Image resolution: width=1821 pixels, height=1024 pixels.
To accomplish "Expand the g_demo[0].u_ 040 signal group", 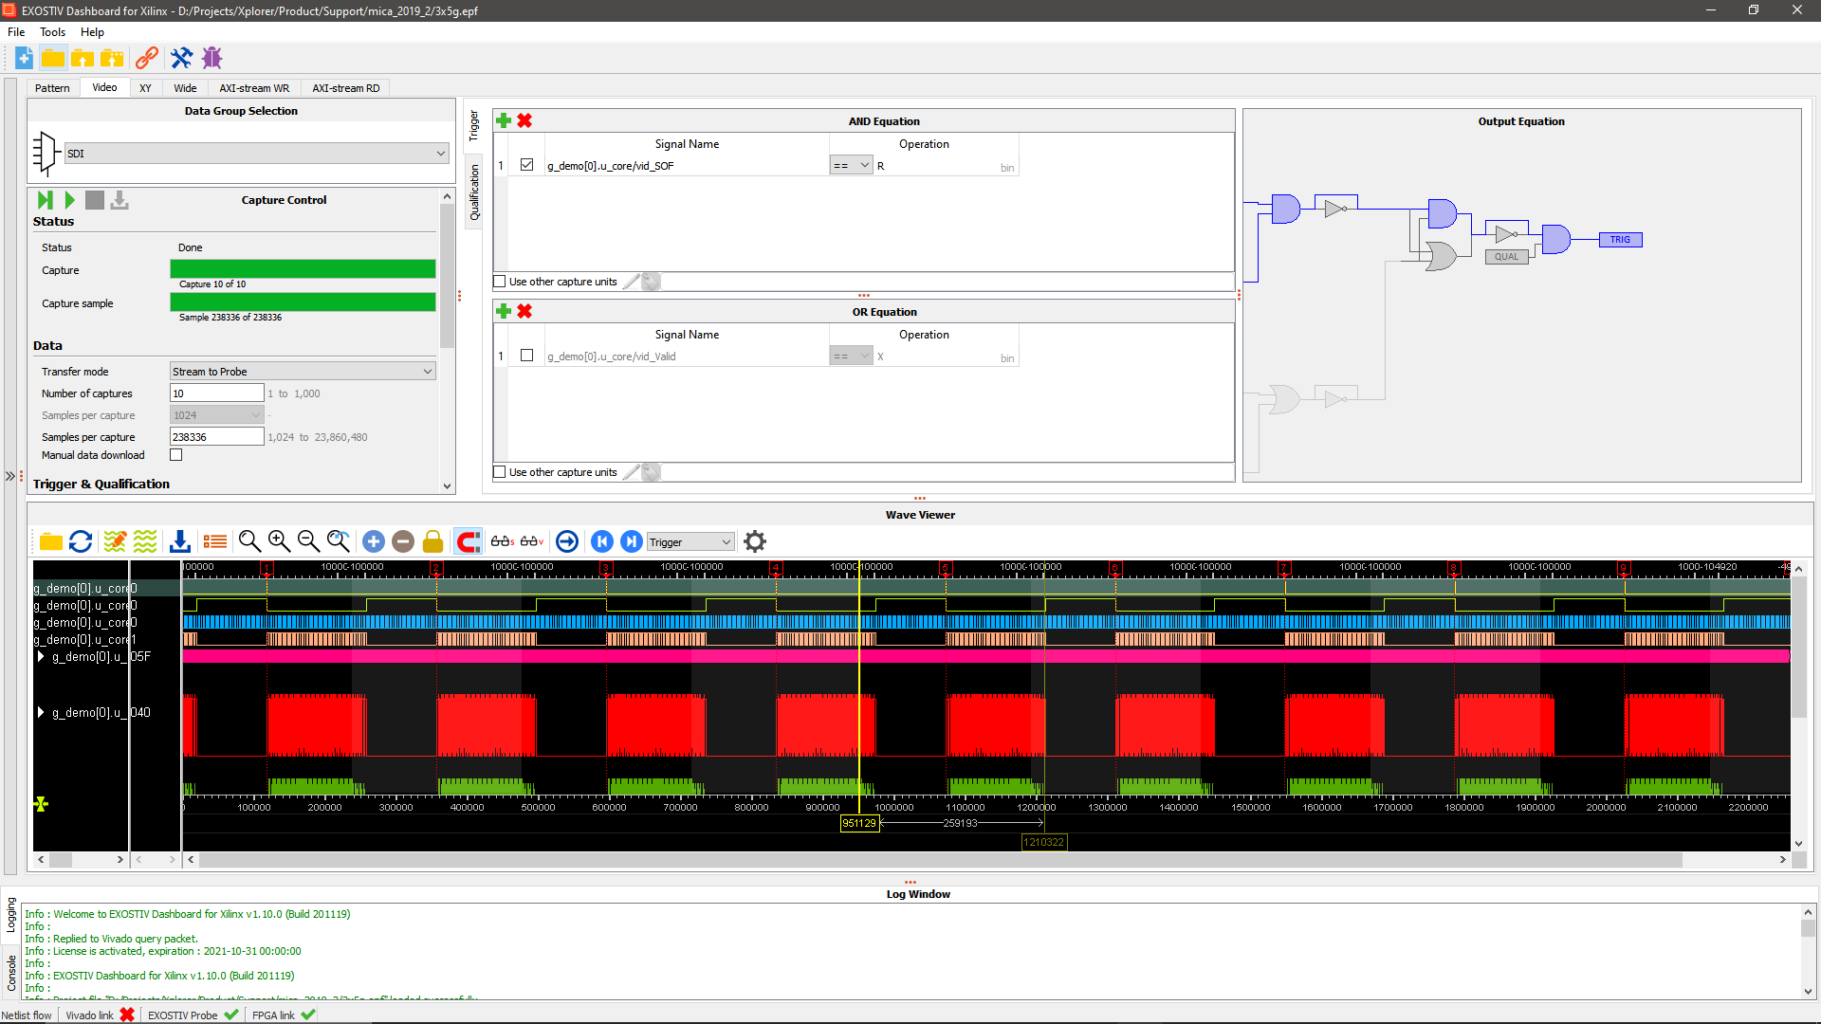I will tap(41, 712).
